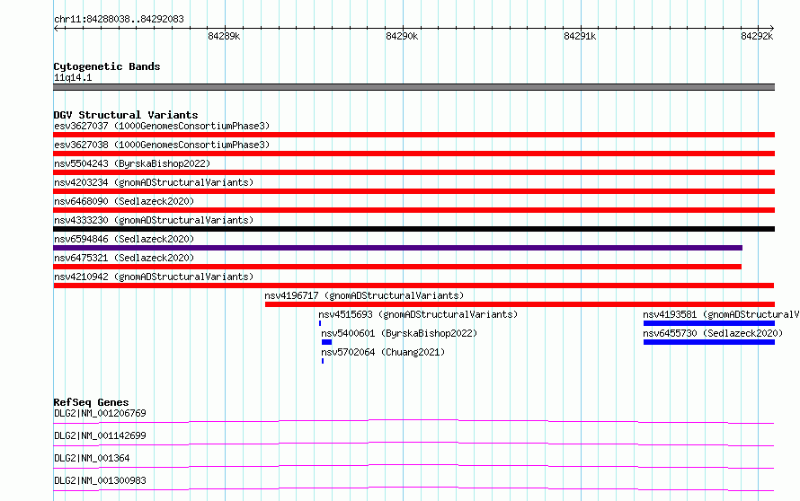The image size is (800, 501).
Task: Select the small blue bar under nsv5400601
Action: (327, 342)
